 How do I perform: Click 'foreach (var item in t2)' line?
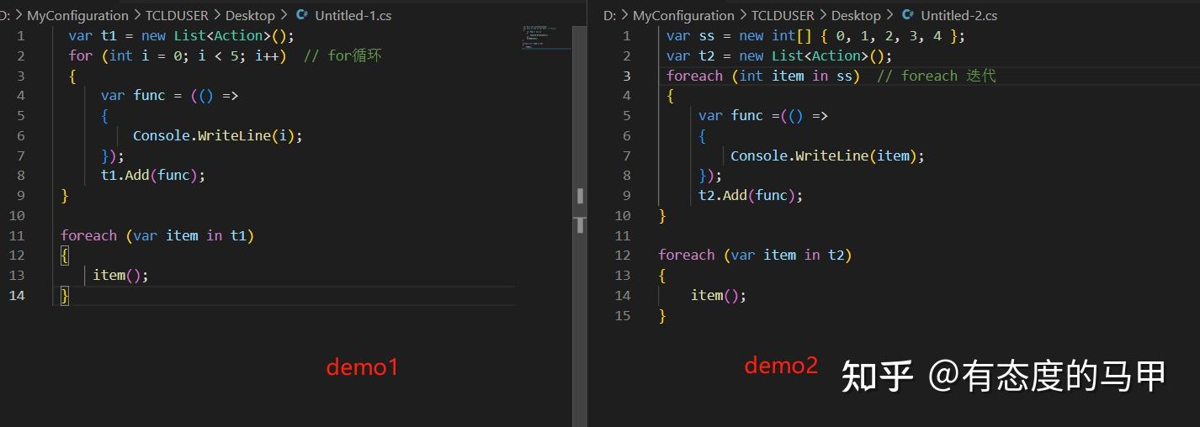[x=755, y=255]
